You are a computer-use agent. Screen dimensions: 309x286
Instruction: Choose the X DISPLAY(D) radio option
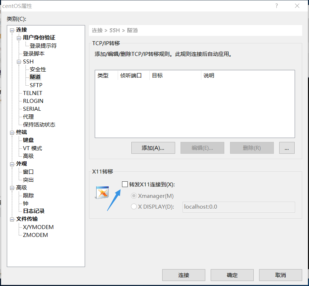tap(134, 207)
